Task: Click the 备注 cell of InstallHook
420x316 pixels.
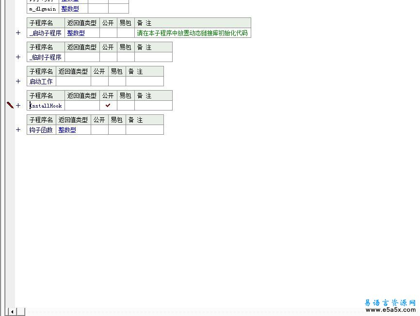Action: (x=153, y=106)
